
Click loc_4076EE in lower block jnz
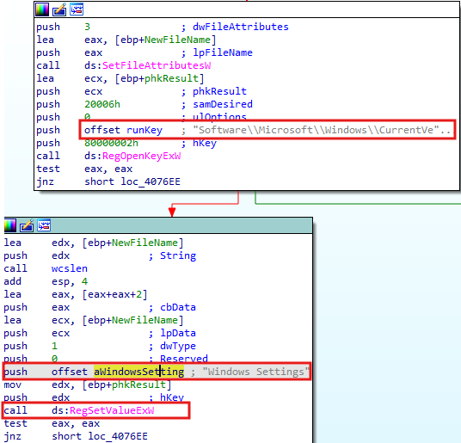(118, 436)
